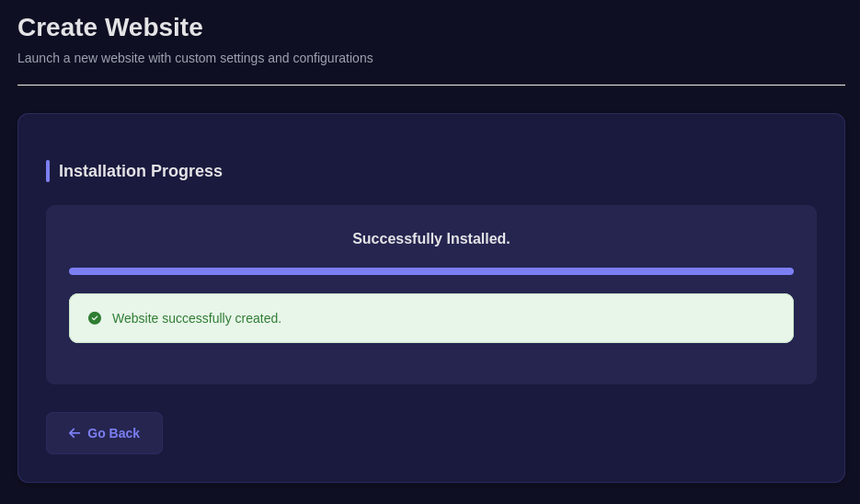Image resolution: width=860 pixels, height=504 pixels.
Task: Click the "Website successfully created." message
Action: (196, 318)
